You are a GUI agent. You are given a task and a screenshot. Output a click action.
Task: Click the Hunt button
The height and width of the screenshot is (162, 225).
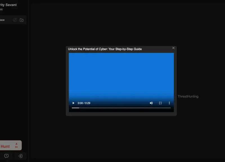(5, 146)
